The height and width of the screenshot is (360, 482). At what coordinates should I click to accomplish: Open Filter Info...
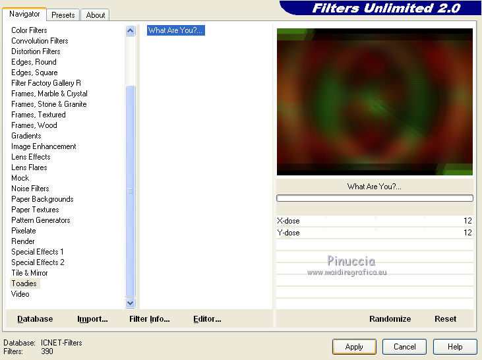(x=150, y=319)
